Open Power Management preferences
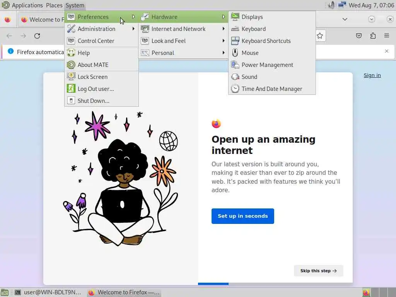This screenshot has height=297, width=396. tap(272, 65)
